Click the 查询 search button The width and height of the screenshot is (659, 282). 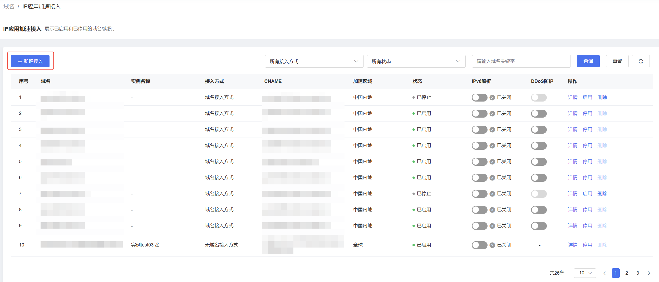click(588, 61)
